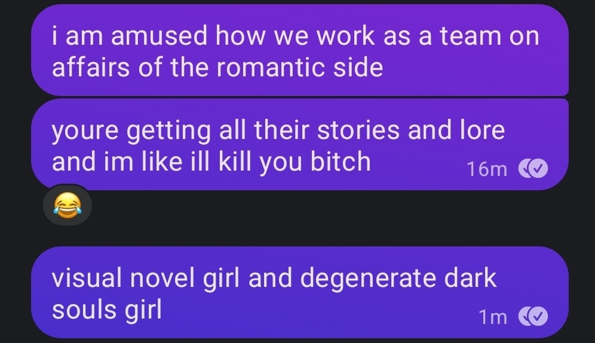Select the 'visual novel girl' message bubble

click(300, 292)
